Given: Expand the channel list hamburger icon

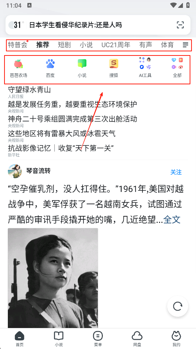Looking at the screenshot, I should point(186,45).
